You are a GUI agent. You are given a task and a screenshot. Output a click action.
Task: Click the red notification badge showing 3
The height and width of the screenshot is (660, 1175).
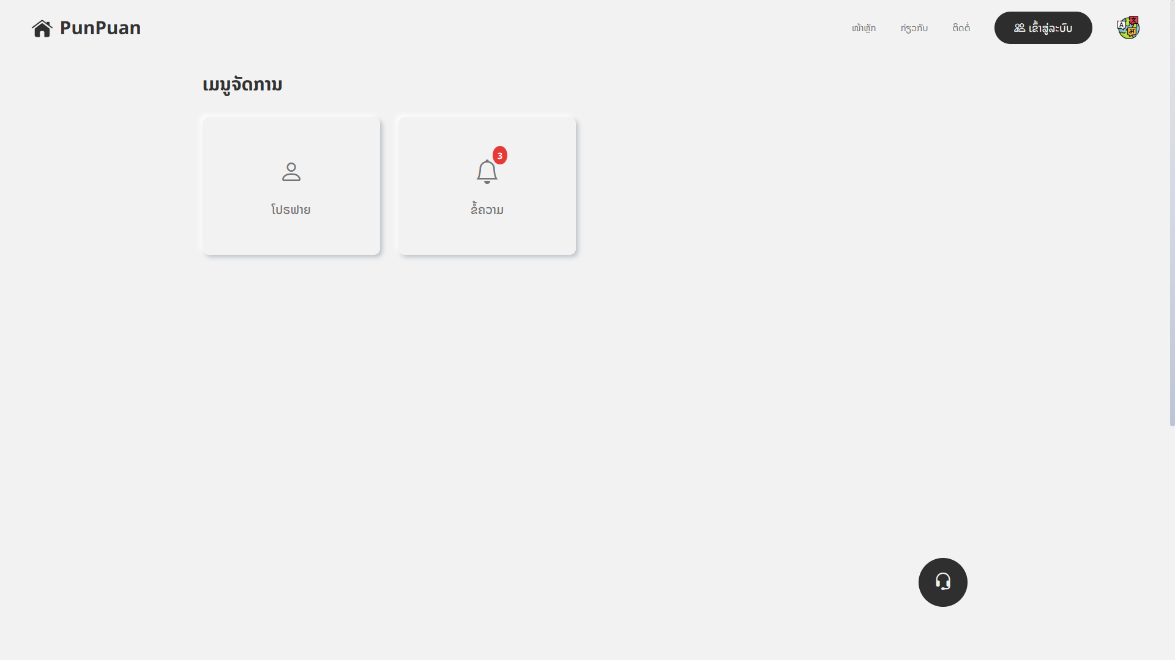[500, 155]
